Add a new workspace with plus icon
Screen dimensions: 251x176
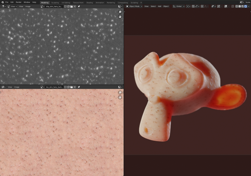click(141, 2)
